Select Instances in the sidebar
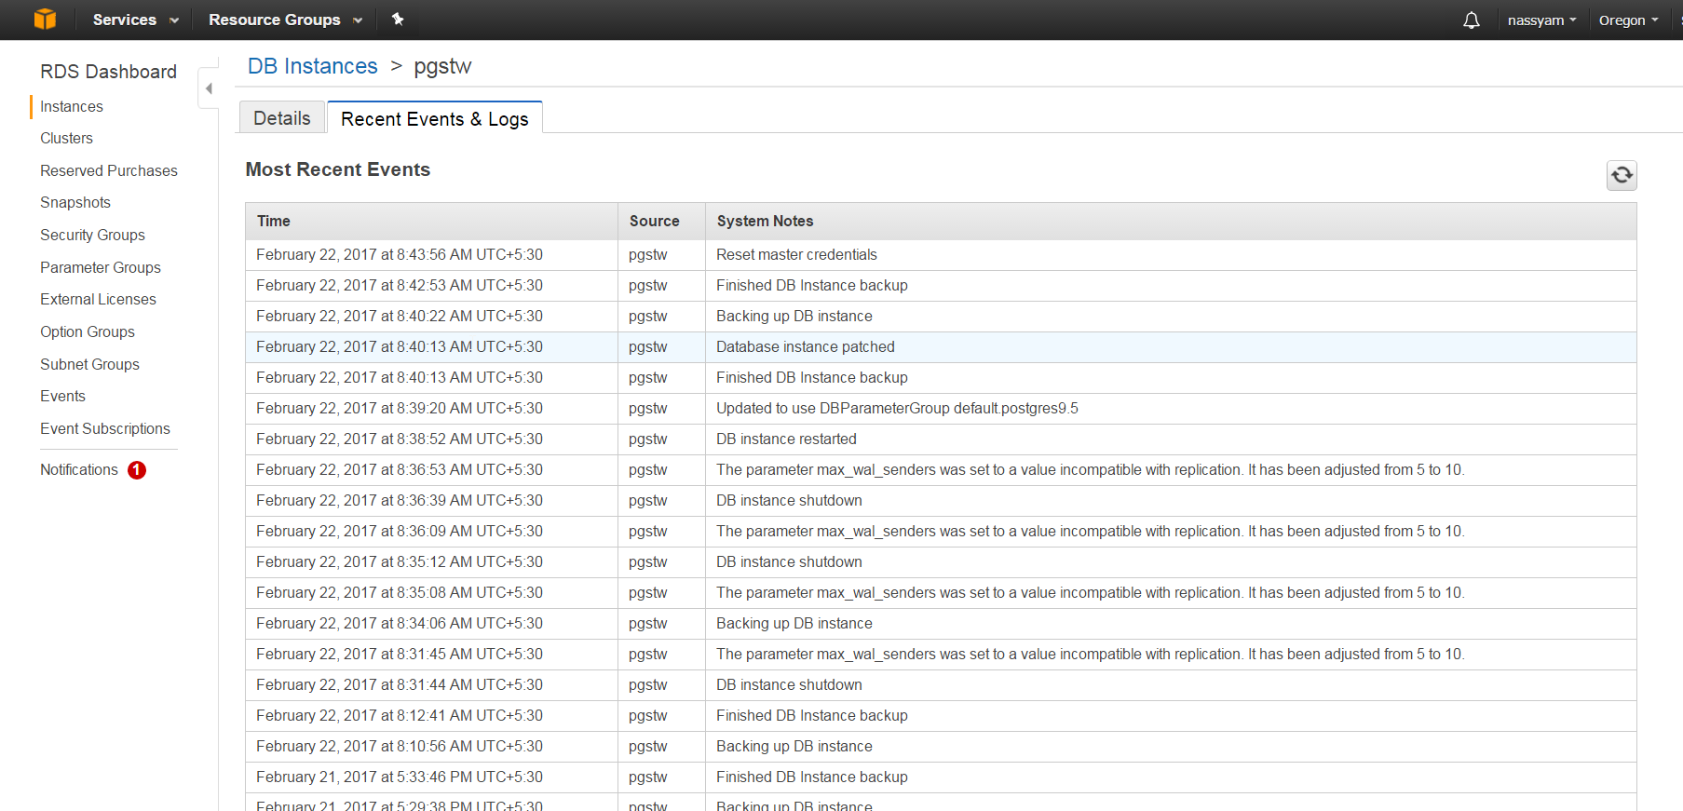Image resolution: width=1683 pixels, height=811 pixels. [x=72, y=106]
